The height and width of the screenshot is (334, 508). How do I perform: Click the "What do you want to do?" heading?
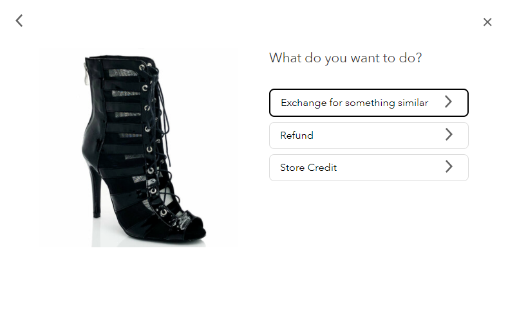pyautogui.click(x=345, y=58)
